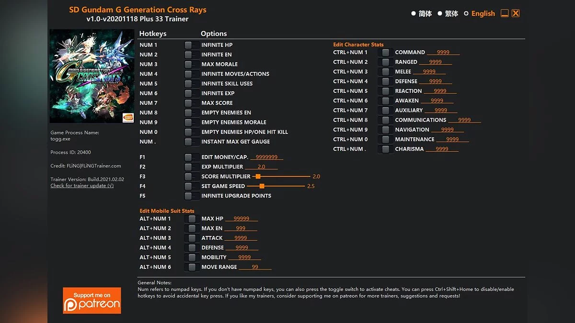
Task: Enable the Auxiliary stat toggle
Action: tap(385, 110)
